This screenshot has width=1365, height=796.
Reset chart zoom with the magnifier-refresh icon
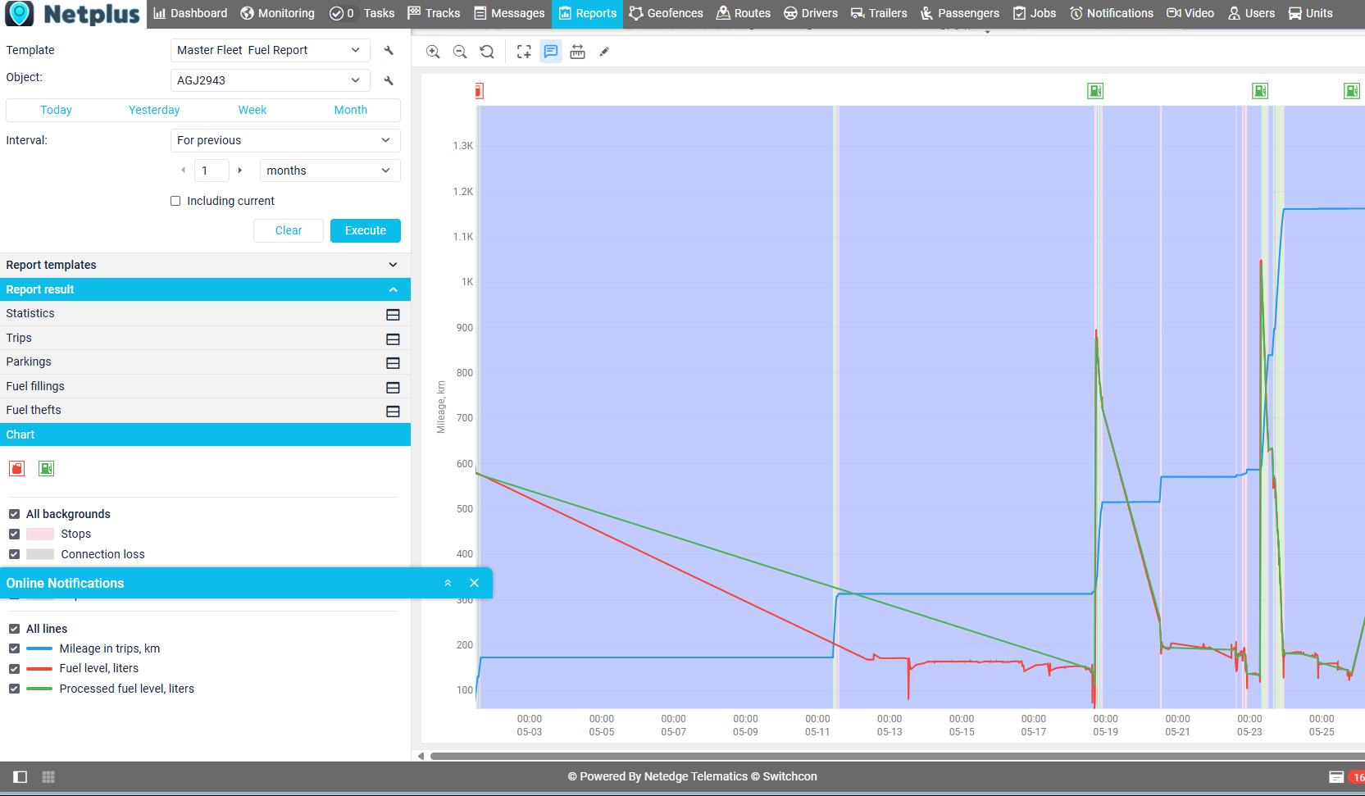pyautogui.click(x=487, y=52)
